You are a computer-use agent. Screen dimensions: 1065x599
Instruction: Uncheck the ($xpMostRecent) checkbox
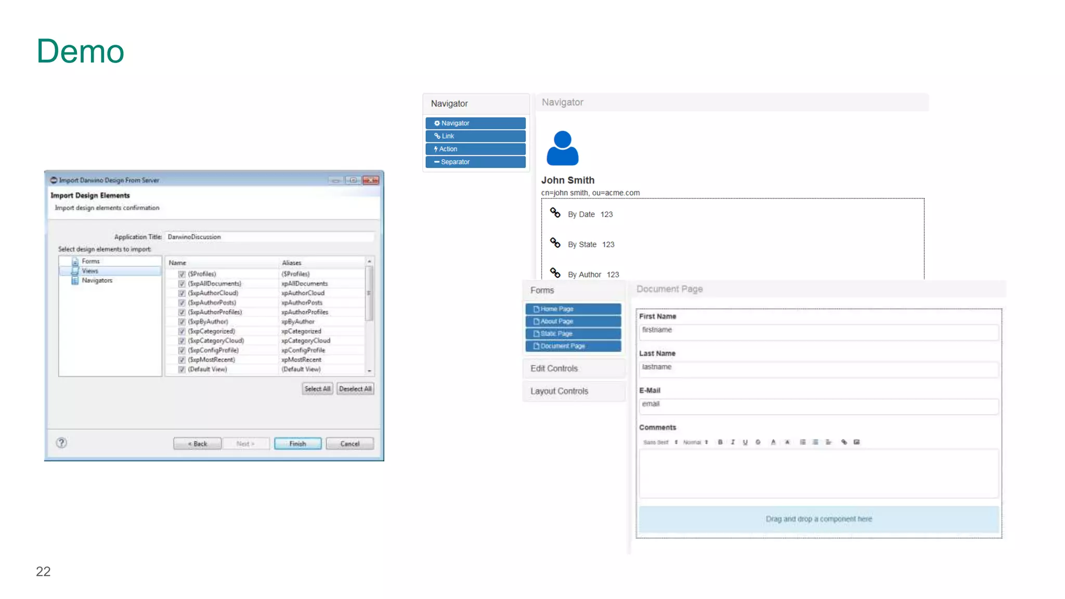click(182, 360)
